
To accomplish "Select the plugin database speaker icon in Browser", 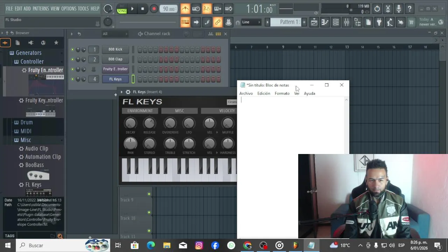I will point(30,43).
